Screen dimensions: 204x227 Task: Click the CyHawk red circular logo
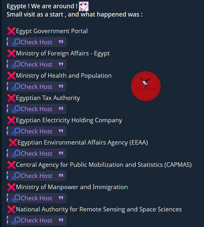click(146, 86)
